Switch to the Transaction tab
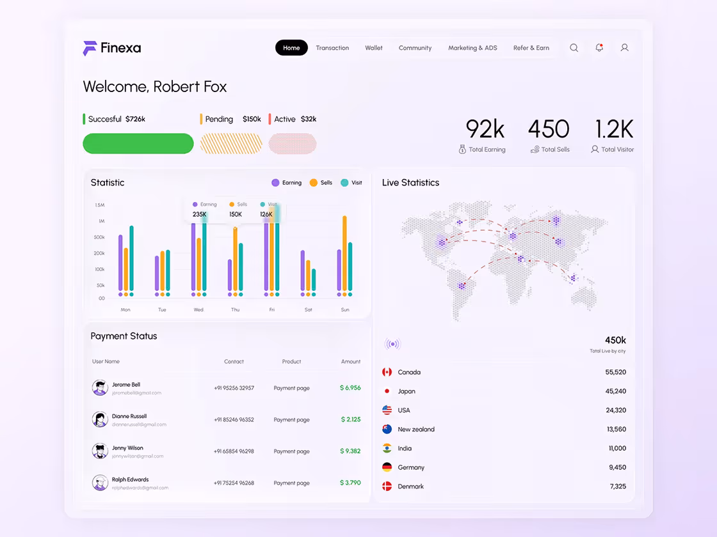The height and width of the screenshot is (537, 717). tap(332, 47)
